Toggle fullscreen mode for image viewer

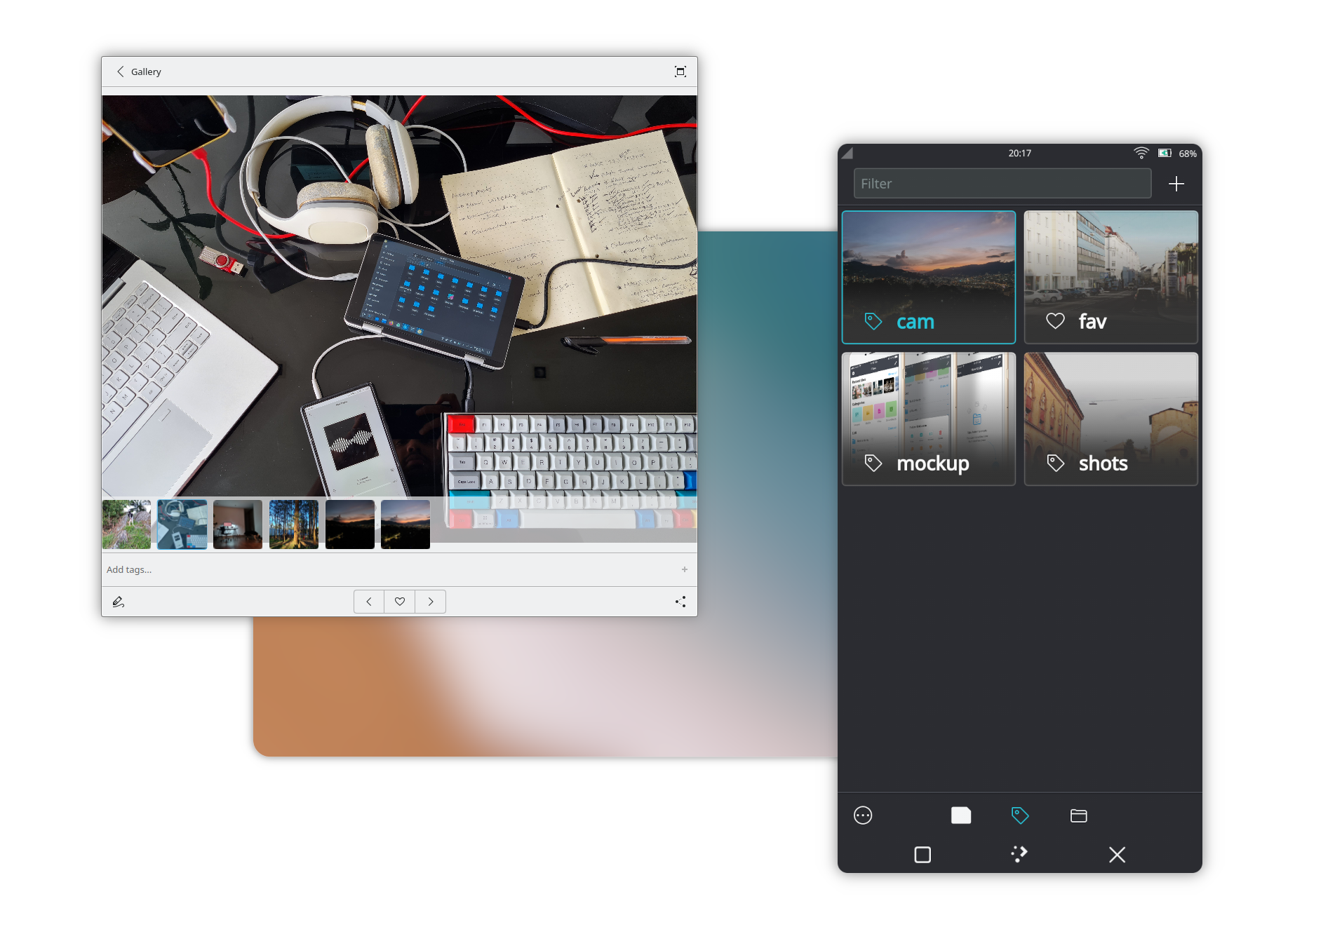(680, 72)
